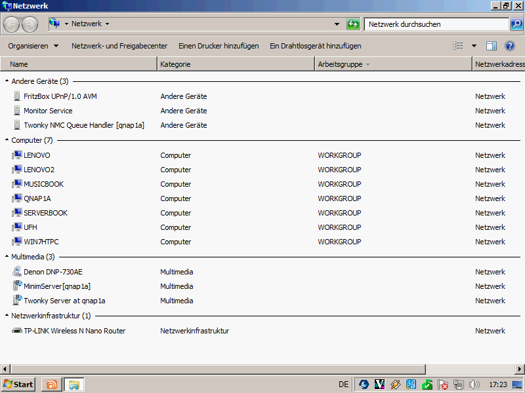Click the horizontal scrollbar thumb

219,369
